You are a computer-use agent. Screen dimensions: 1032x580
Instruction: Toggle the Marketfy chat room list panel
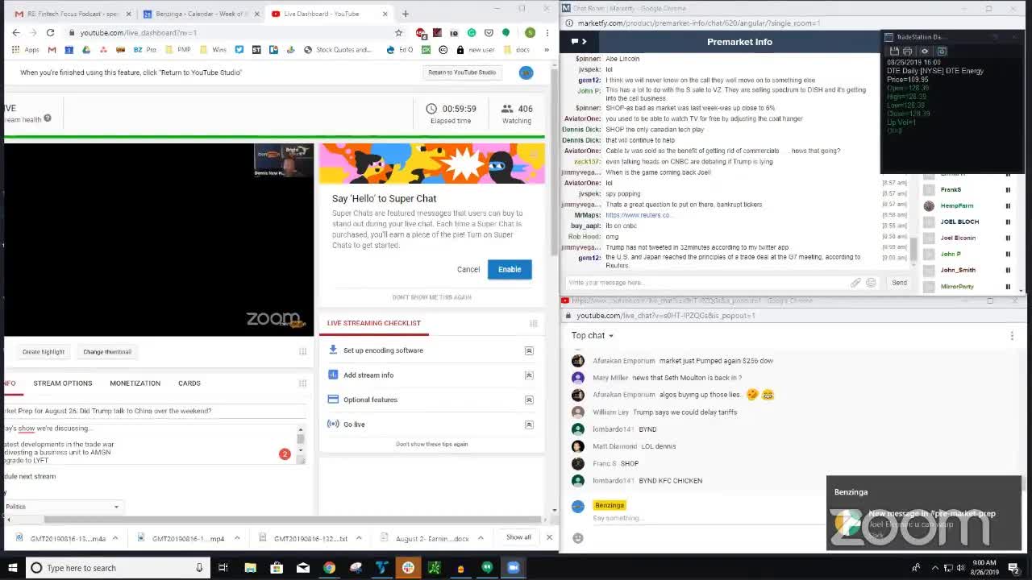(578, 42)
